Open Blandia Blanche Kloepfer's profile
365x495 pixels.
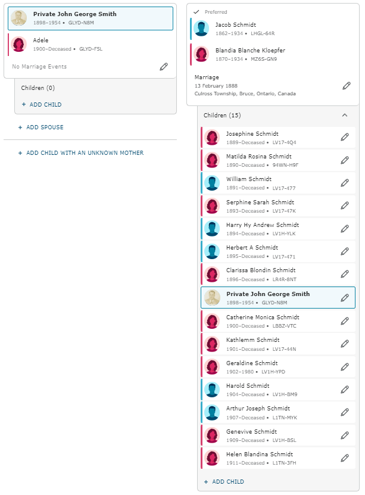249,51
